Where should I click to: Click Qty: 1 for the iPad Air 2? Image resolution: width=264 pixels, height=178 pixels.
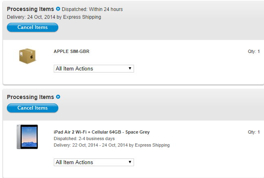[x=253, y=132]
